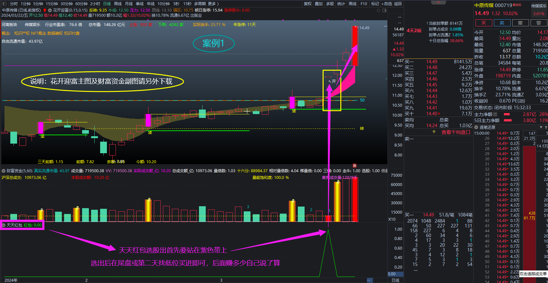Click the 涨停 price 14.49 value
Image resolution: width=548 pixels, height=283 pixels.
coord(505,70)
